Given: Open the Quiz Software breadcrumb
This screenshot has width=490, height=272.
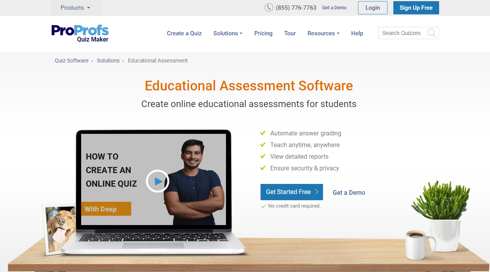Looking at the screenshot, I should [71, 61].
